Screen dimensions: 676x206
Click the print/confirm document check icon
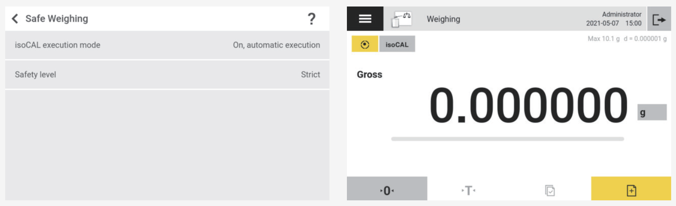tap(550, 190)
